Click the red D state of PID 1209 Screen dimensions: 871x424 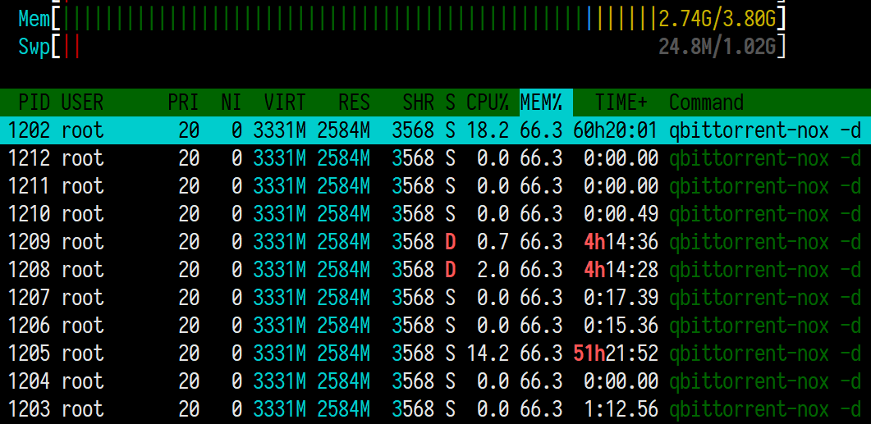point(450,242)
